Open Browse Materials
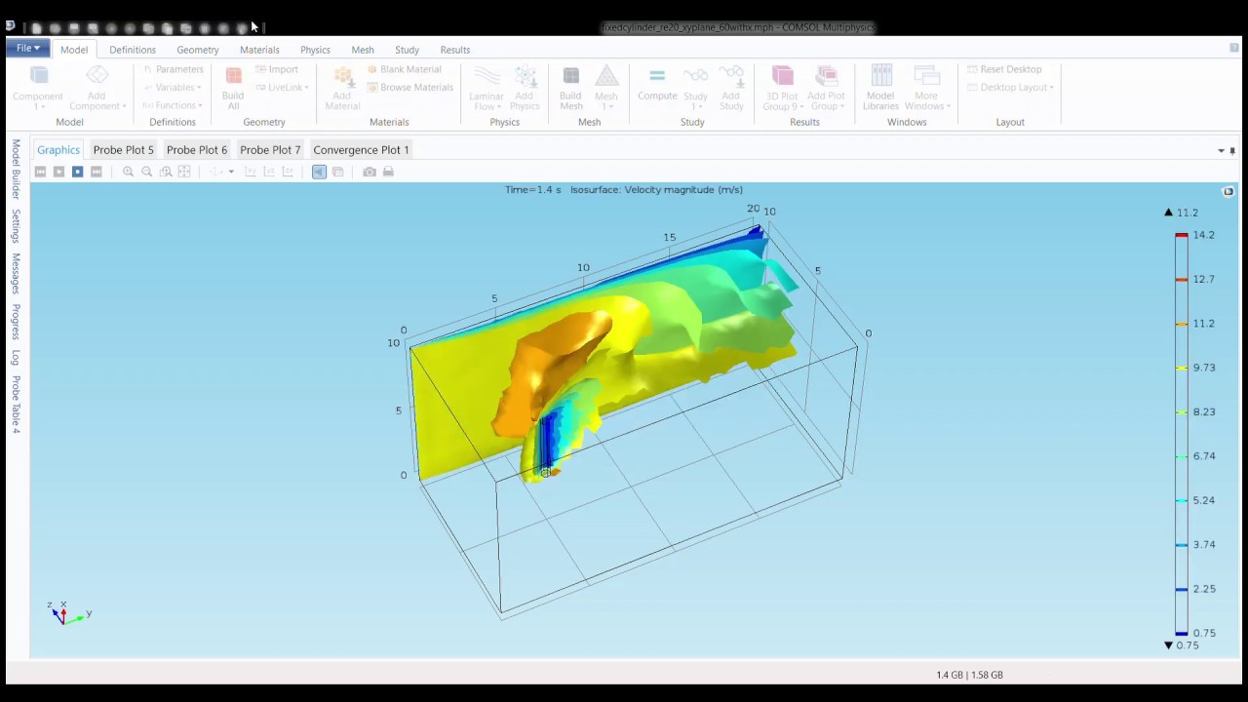This screenshot has width=1248, height=702. coord(409,87)
